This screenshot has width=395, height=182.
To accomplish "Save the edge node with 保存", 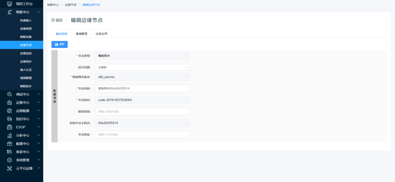I will coord(60,44).
